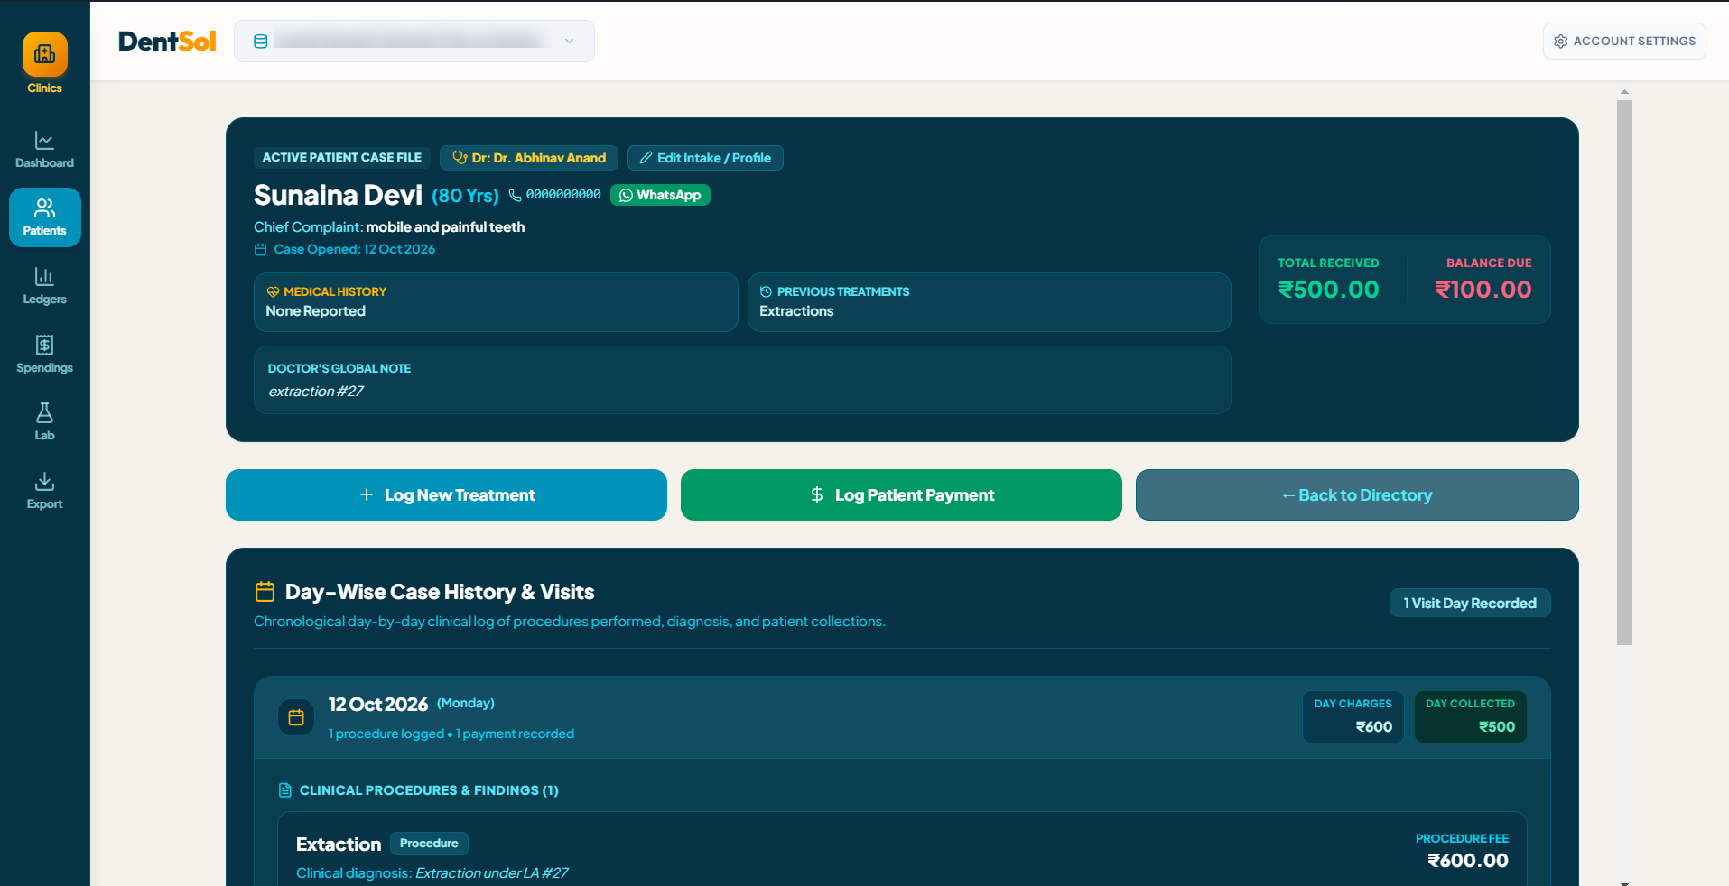This screenshot has width=1729, height=886.
Task: Click Log New Treatment
Action: (x=446, y=494)
